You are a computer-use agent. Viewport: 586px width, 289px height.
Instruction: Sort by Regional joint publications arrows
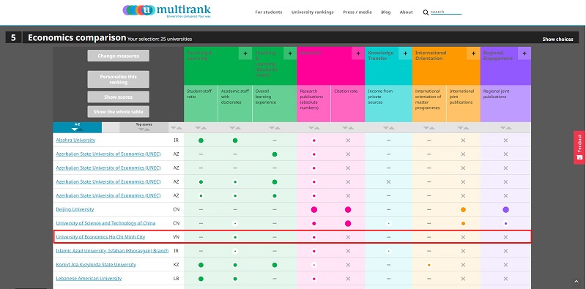[505, 128]
